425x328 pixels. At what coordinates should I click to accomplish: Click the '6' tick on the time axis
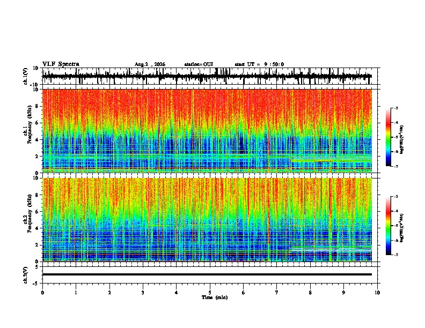tap(244, 293)
